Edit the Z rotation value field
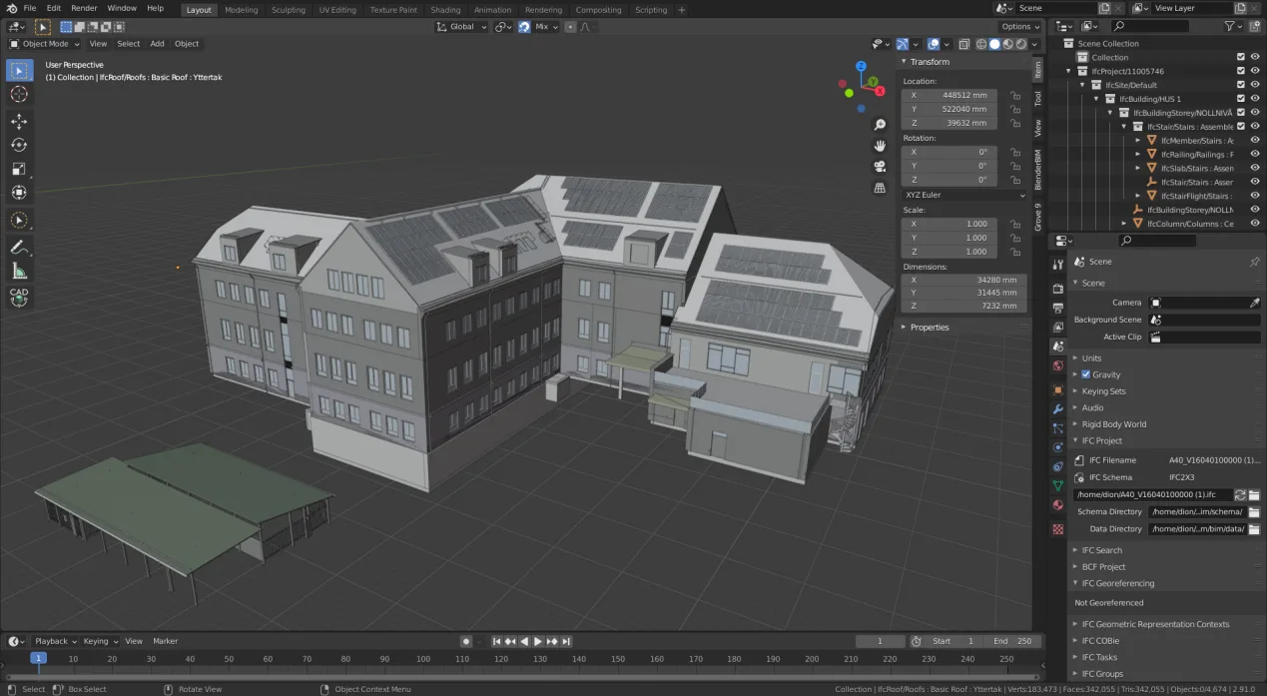This screenshot has width=1267, height=696. (949, 180)
